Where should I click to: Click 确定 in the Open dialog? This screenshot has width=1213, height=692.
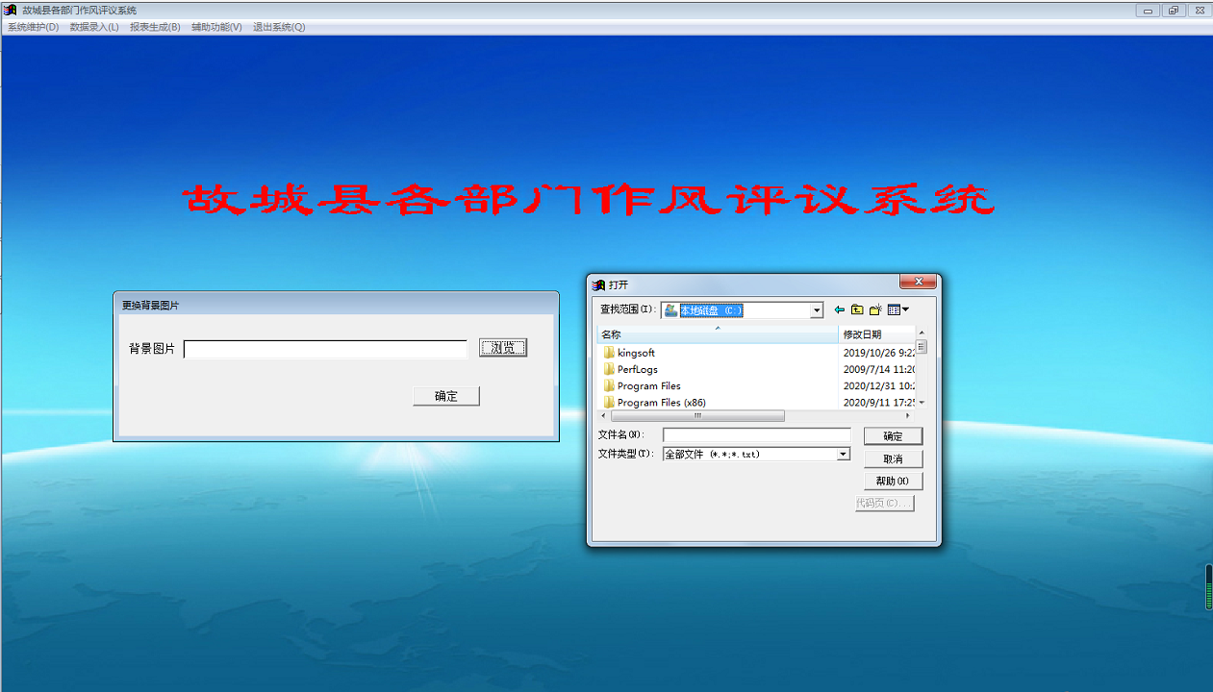click(894, 436)
